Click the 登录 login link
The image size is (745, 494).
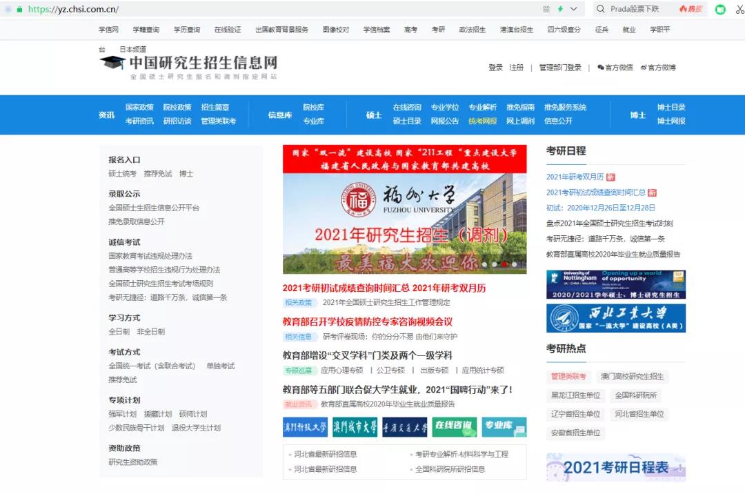(x=495, y=68)
